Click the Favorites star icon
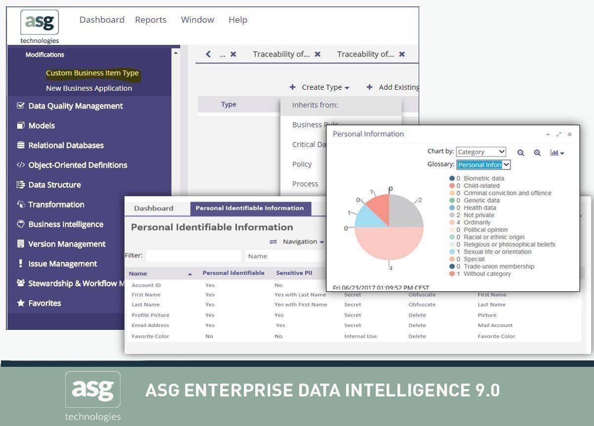 coord(20,303)
